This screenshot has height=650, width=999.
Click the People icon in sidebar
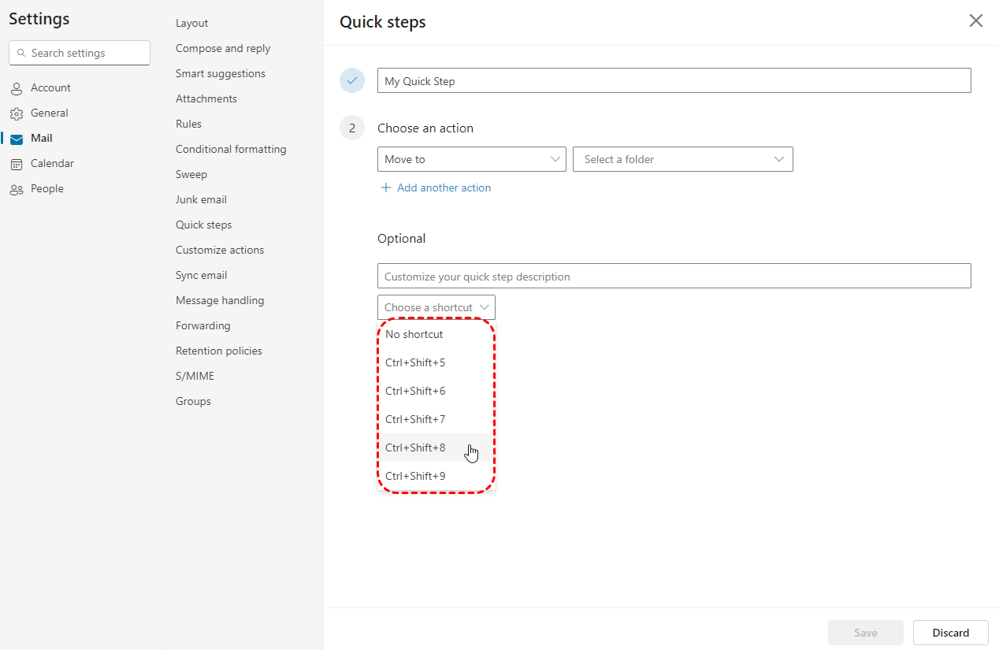pos(17,189)
